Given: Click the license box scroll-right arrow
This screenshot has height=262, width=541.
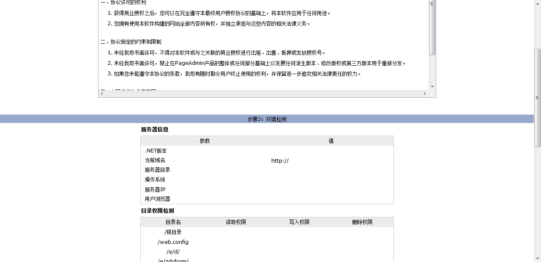Looking at the screenshot, I should click(425, 94).
